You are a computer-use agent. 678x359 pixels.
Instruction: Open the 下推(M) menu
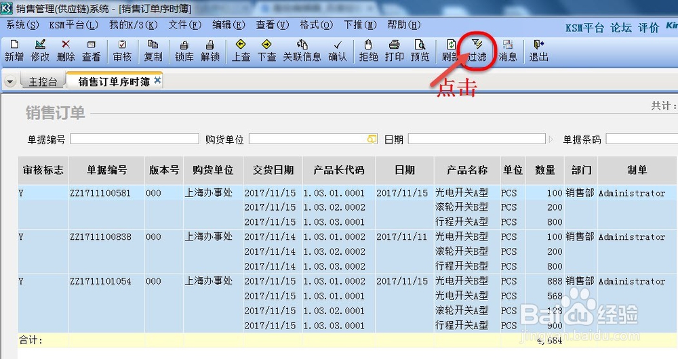click(360, 25)
